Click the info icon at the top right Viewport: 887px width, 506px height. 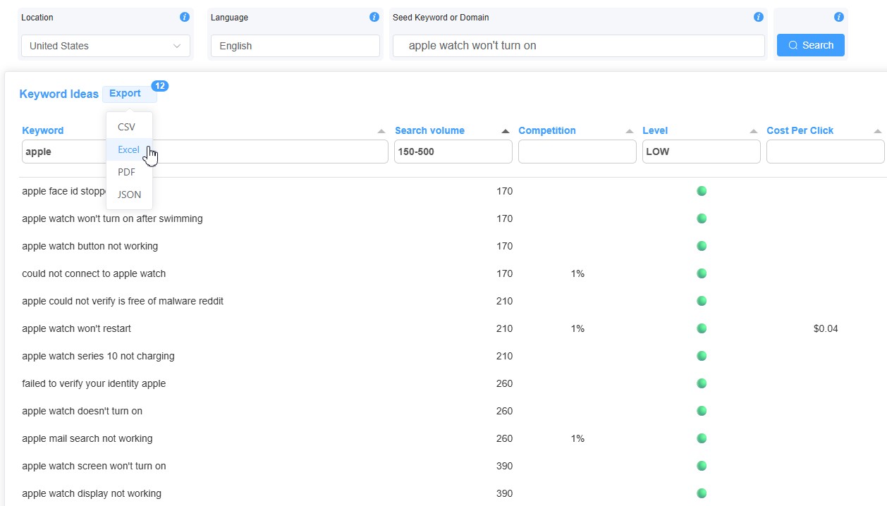[x=838, y=16]
